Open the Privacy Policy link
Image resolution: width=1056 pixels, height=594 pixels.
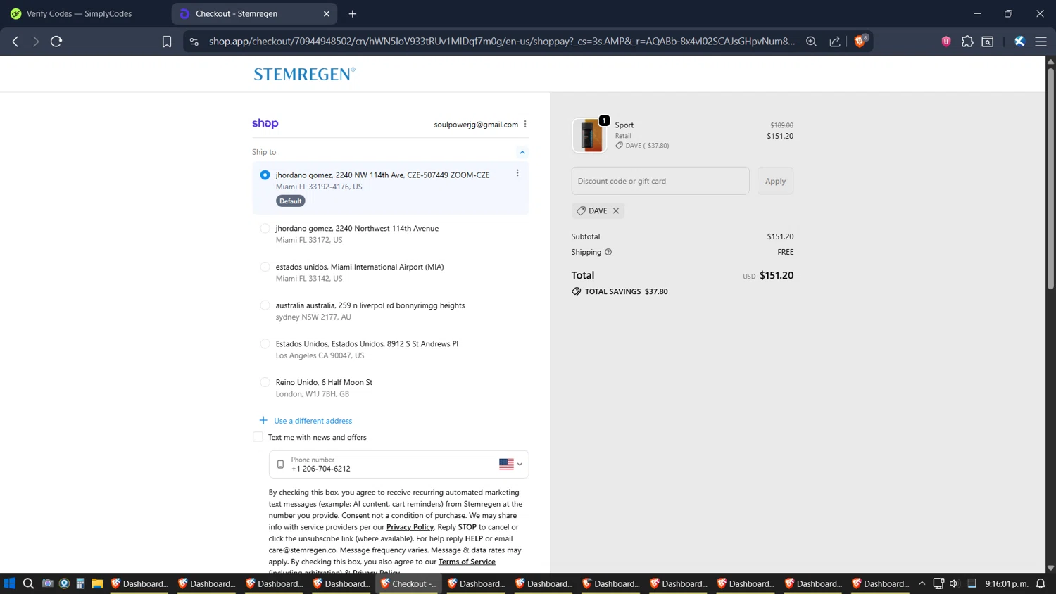(410, 527)
